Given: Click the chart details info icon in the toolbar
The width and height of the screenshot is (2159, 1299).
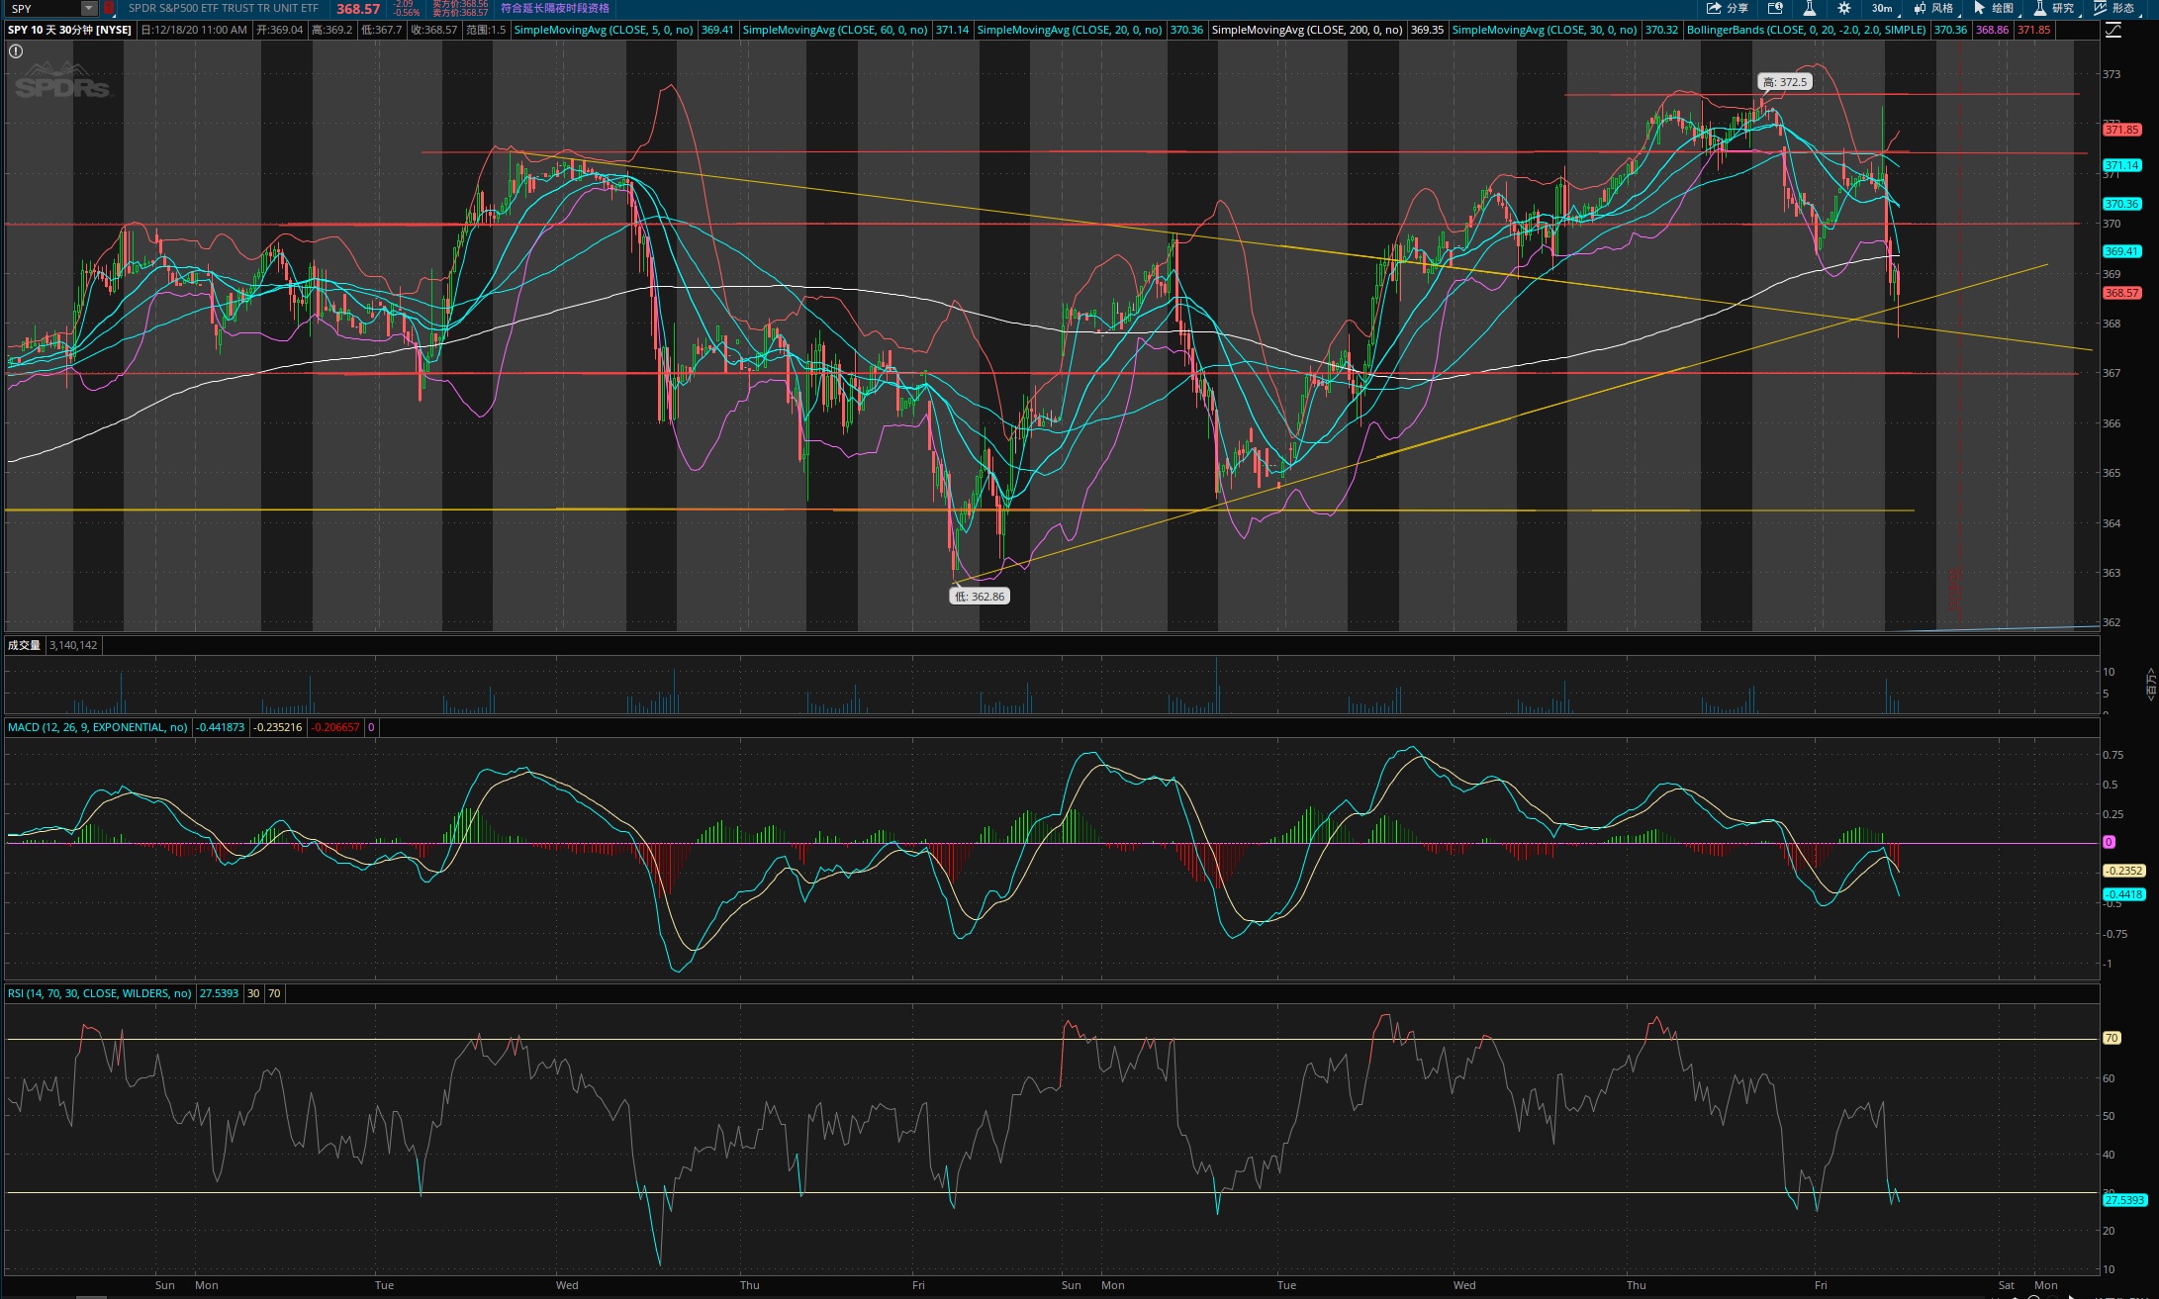Looking at the screenshot, I should pyautogui.click(x=1775, y=8).
